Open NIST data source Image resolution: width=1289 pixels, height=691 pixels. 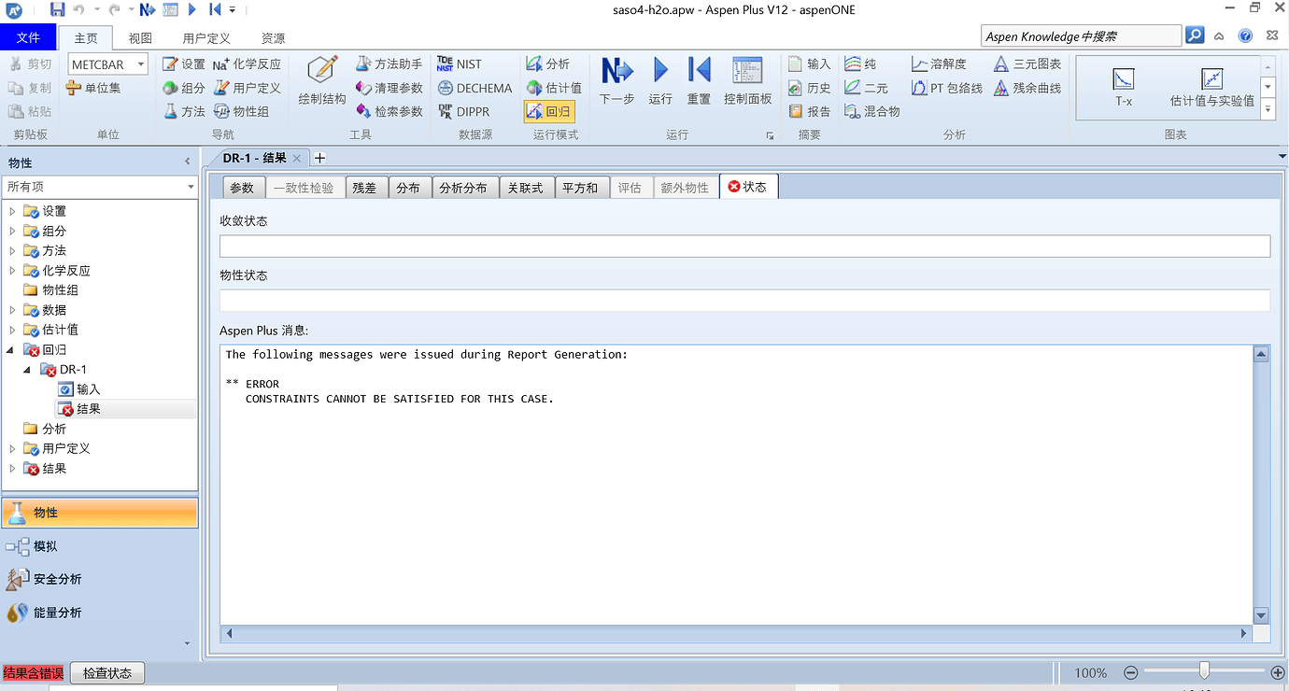[459, 63]
